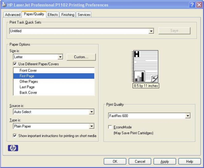Viewport: 204px width, 168px height.
Task: Click the 8.5 by 11 inches label
Action: (x=146, y=86)
